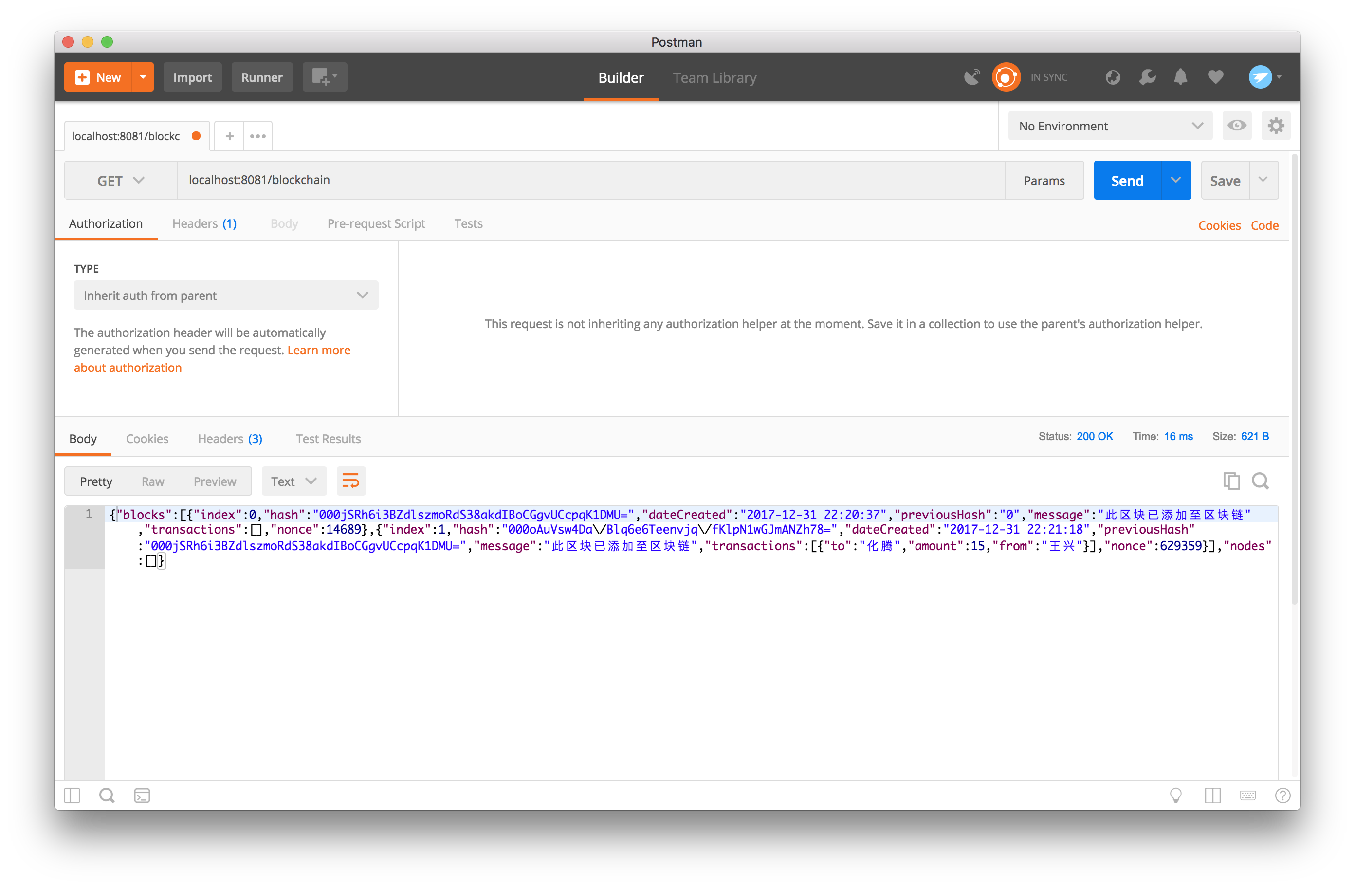Toggle environment quick look eye icon
This screenshot has width=1355, height=888.
tap(1237, 125)
